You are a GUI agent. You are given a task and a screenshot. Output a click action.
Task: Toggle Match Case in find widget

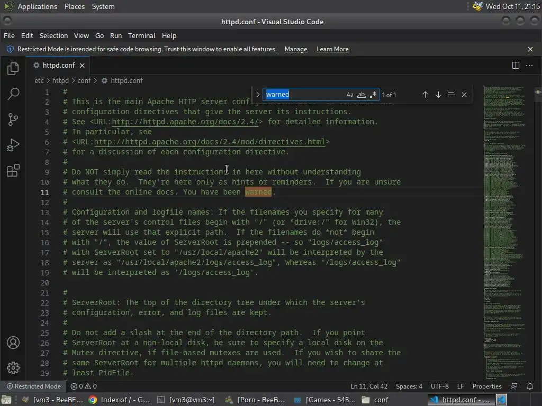point(350,95)
